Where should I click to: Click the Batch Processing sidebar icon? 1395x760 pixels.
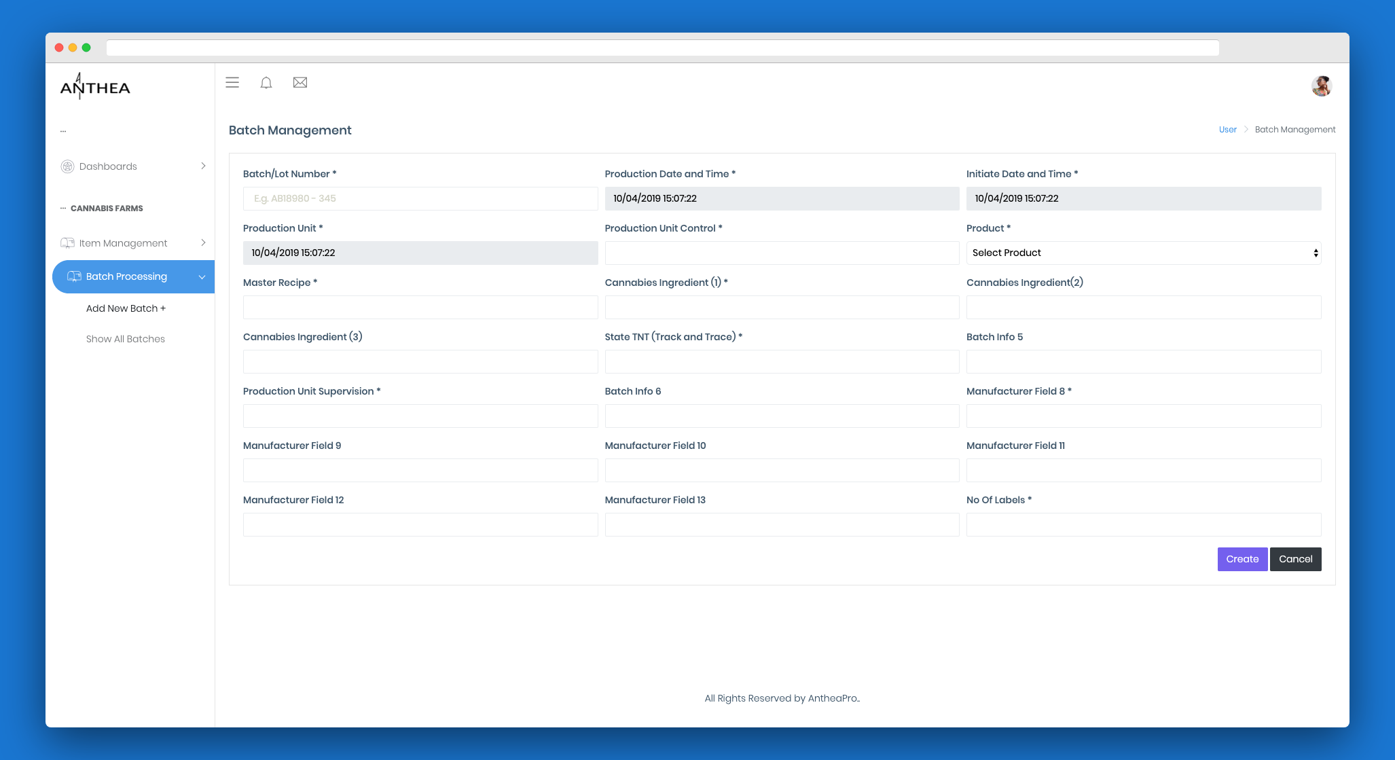74,276
